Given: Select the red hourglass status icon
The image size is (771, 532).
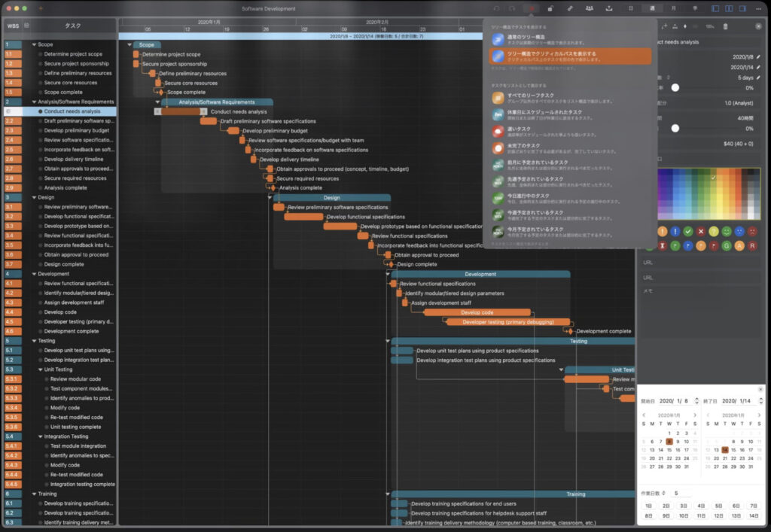Looking at the screenshot, I should click(663, 245).
